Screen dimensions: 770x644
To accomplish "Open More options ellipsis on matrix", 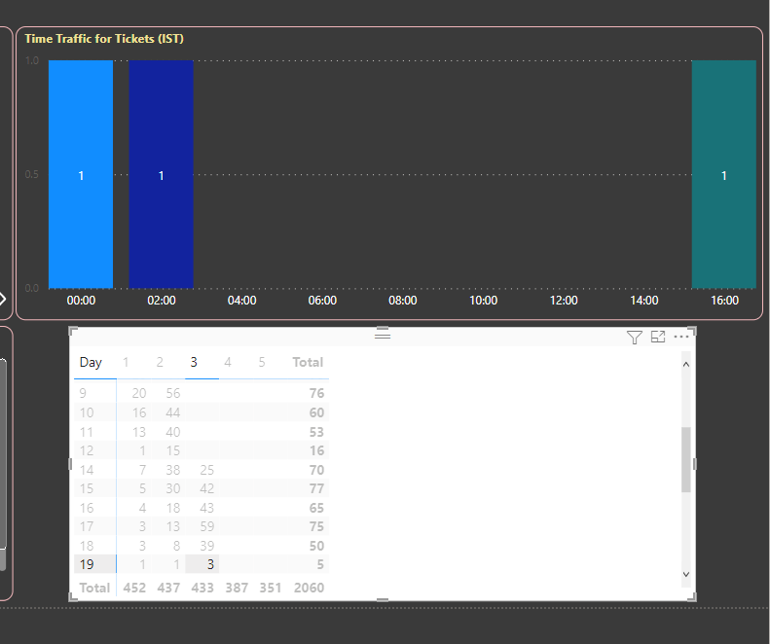I will [681, 337].
